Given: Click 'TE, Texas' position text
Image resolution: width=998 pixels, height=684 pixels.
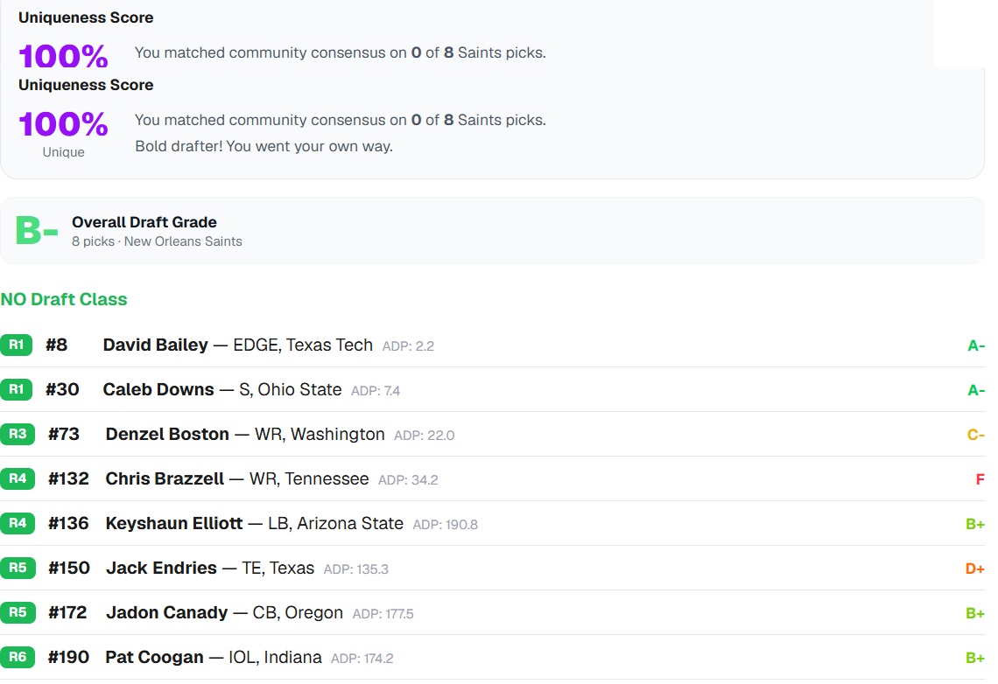Looking at the screenshot, I should (278, 567).
